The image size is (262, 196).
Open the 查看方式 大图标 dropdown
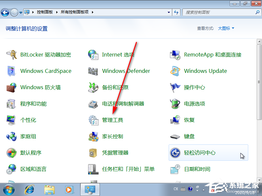(225, 28)
